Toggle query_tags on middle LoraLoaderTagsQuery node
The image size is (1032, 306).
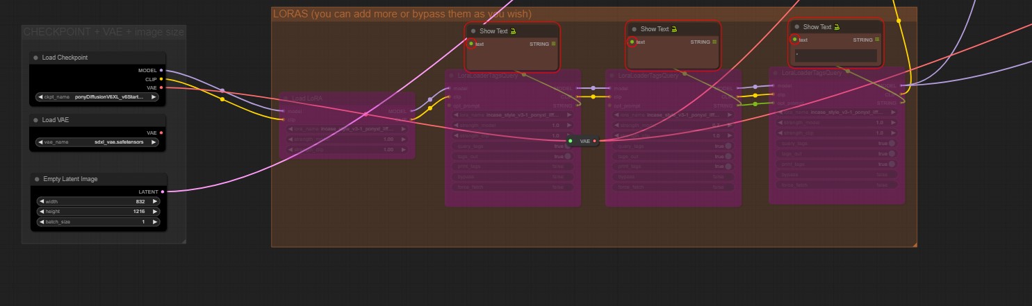673,146
